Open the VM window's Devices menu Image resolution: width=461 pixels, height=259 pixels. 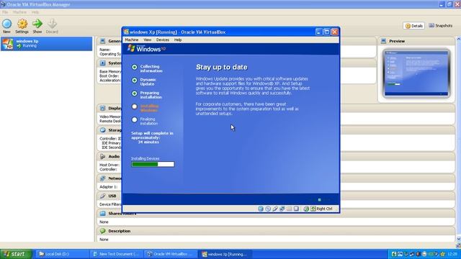pyautogui.click(x=163, y=40)
